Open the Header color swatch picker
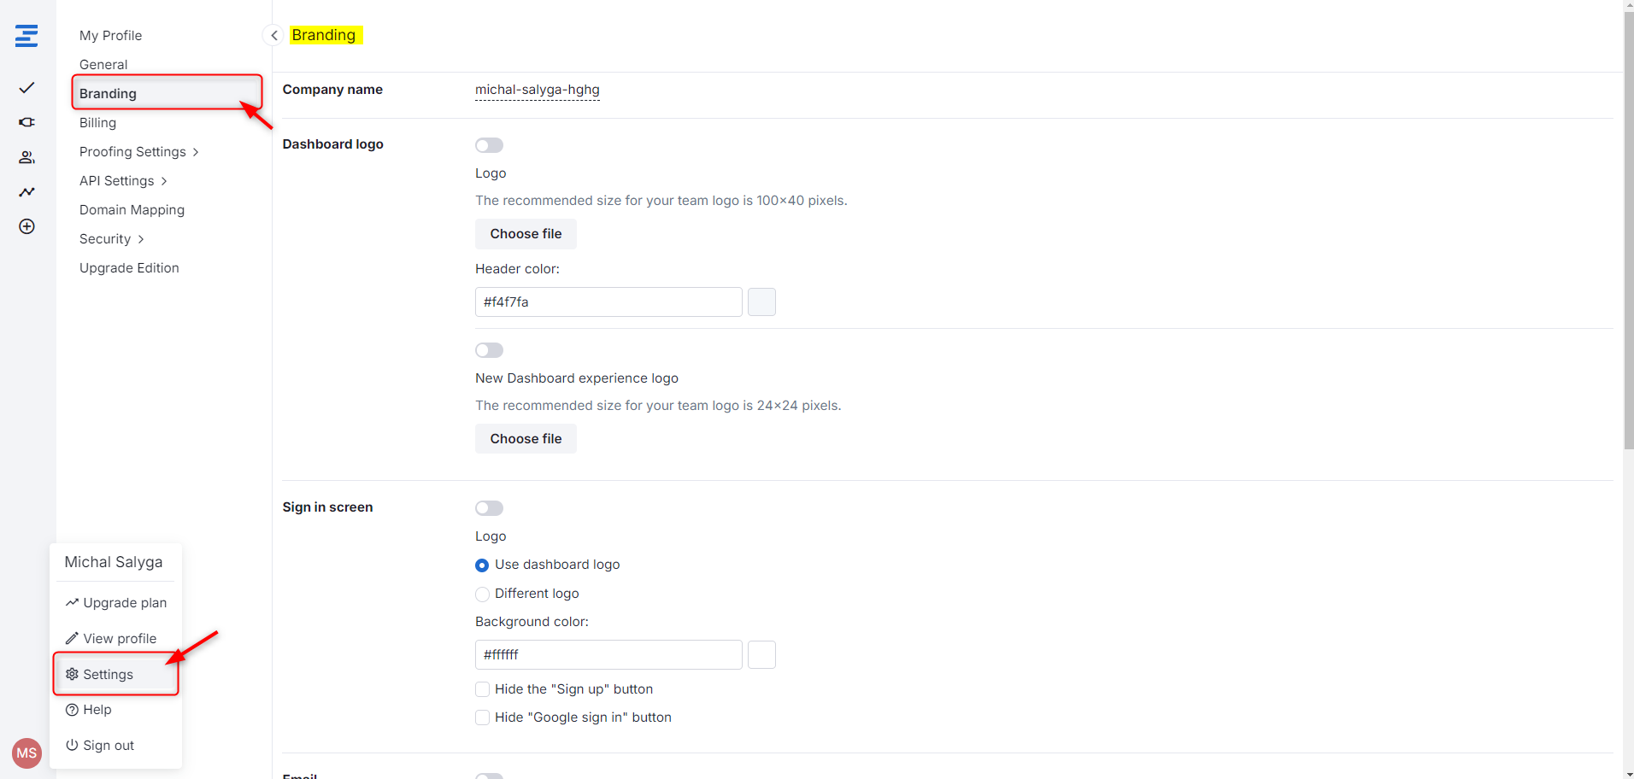 point(761,302)
